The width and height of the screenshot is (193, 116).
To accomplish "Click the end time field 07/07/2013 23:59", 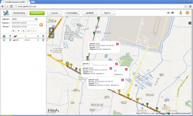I will coord(25,27).
